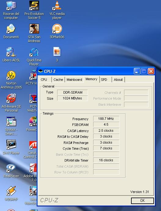Click the 2.5 clocks CAS# Latency value

(x=106, y=131)
